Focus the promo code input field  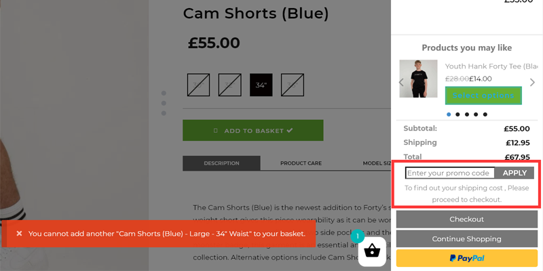pos(450,173)
